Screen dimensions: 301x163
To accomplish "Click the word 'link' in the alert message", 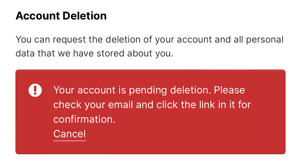I will pyautogui.click(x=207, y=105).
